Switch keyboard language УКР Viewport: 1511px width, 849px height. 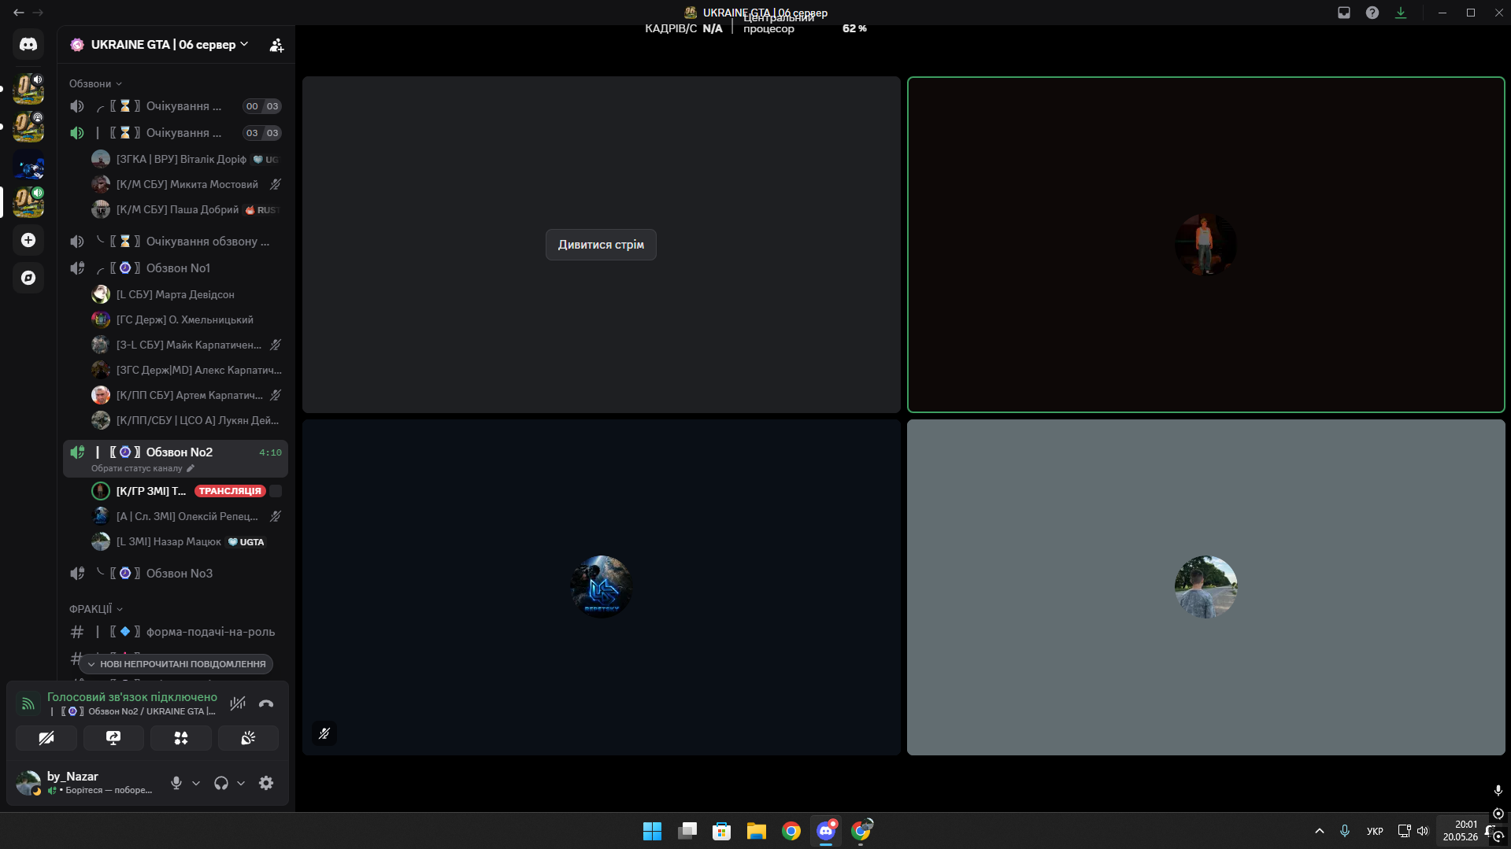pos(1375,831)
